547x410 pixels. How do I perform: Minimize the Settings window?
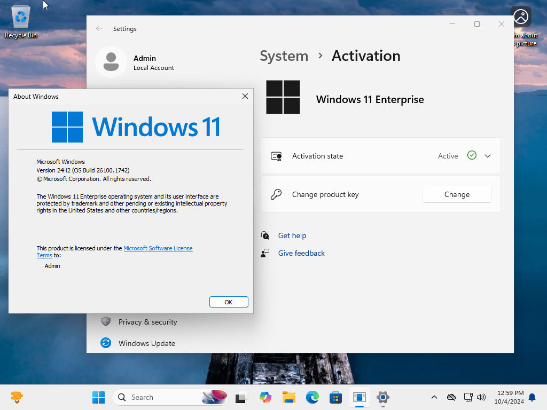coord(452,24)
